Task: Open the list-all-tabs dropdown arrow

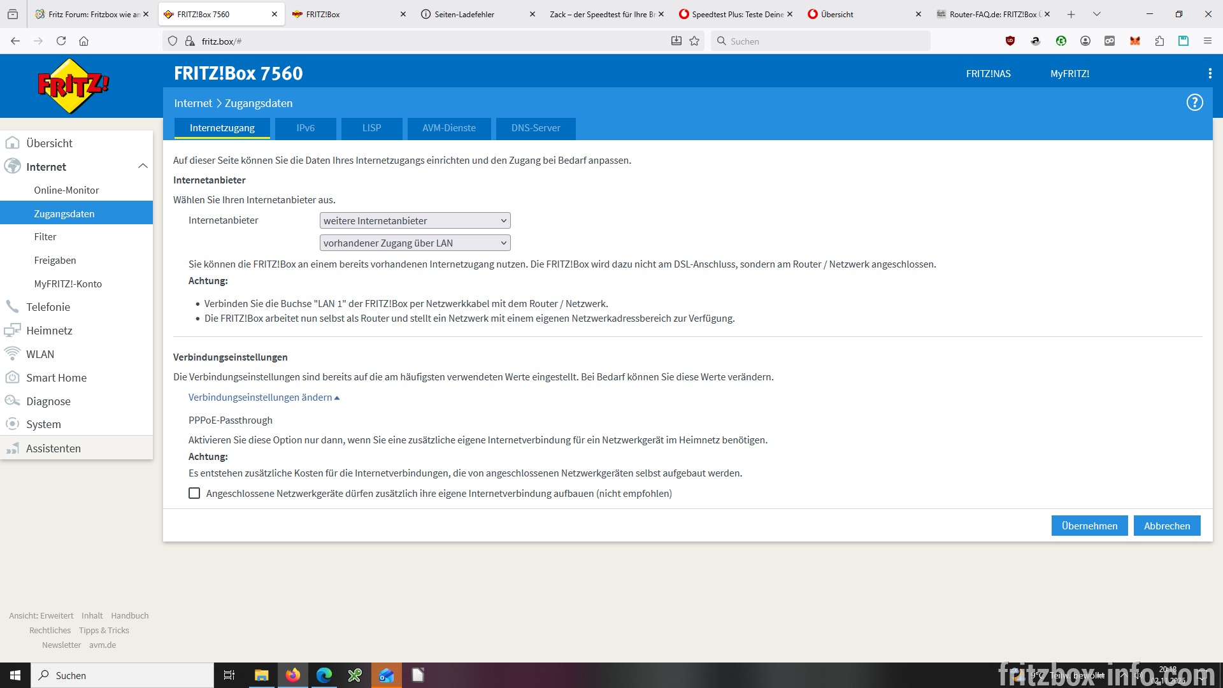Action: [1096, 14]
